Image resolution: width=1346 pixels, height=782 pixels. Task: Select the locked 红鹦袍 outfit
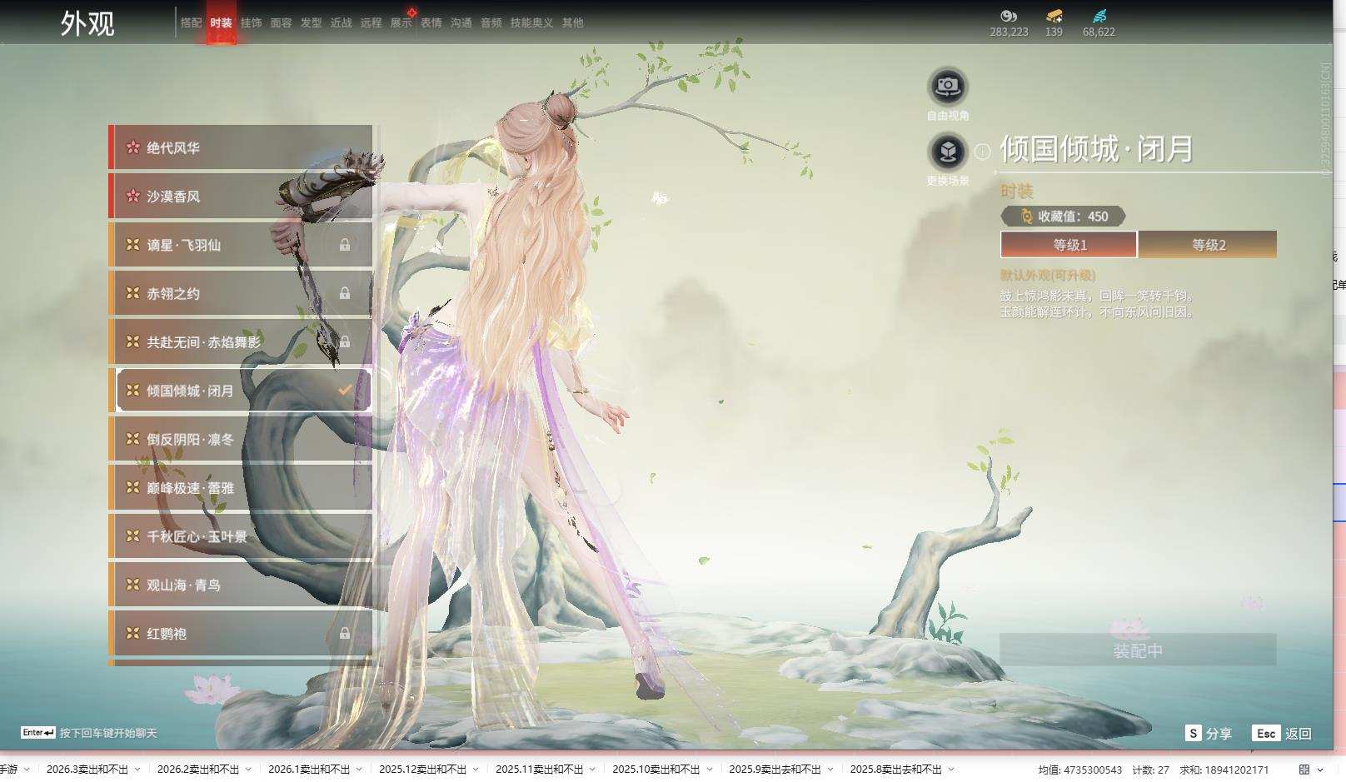point(240,634)
